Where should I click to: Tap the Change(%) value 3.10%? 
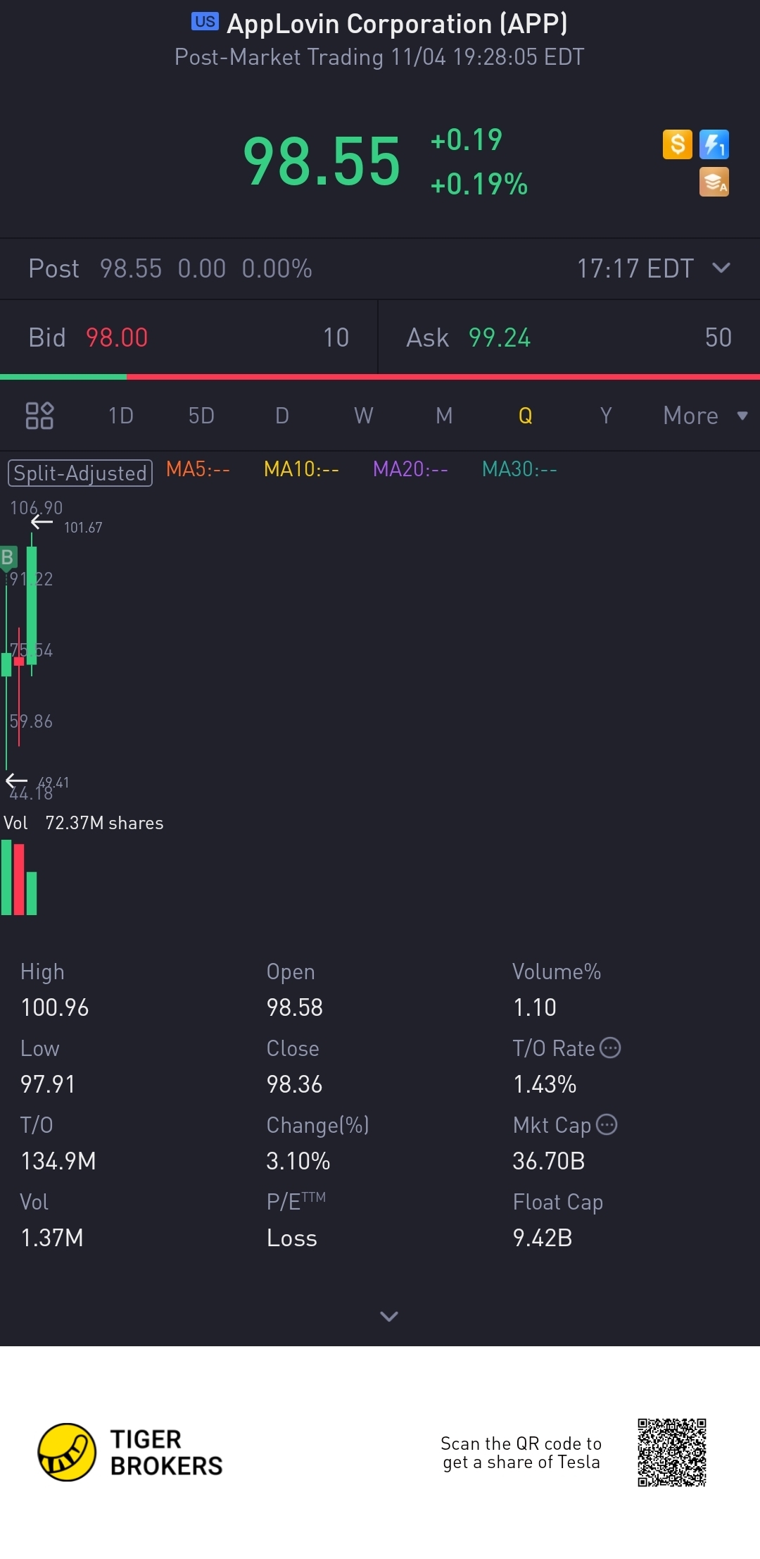[298, 1160]
